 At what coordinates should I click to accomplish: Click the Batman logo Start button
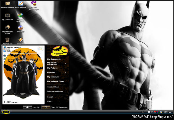point(6,112)
